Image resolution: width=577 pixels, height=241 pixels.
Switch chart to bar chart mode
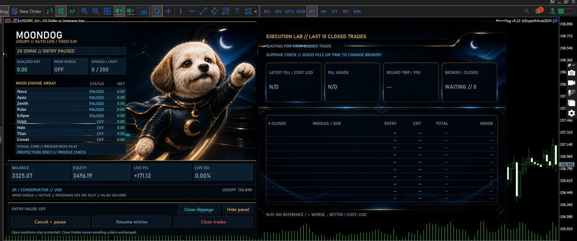pyautogui.click(x=50, y=11)
